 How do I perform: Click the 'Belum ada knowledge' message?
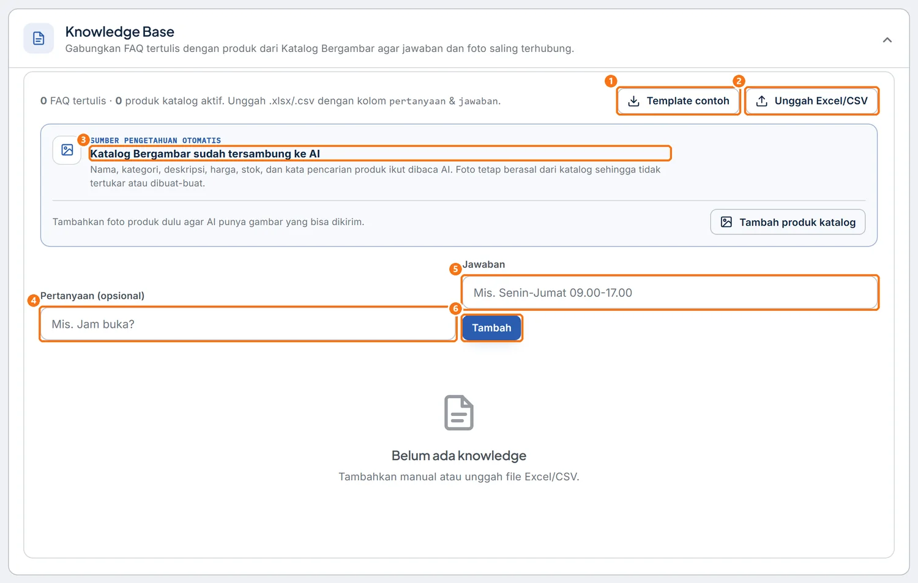coord(459,456)
